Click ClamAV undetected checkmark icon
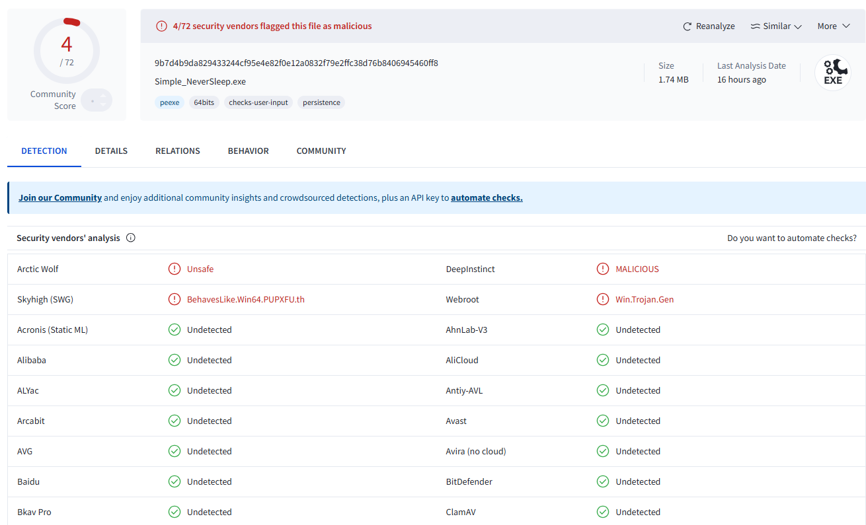The height and width of the screenshot is (525, 866). tap(603, 512)
